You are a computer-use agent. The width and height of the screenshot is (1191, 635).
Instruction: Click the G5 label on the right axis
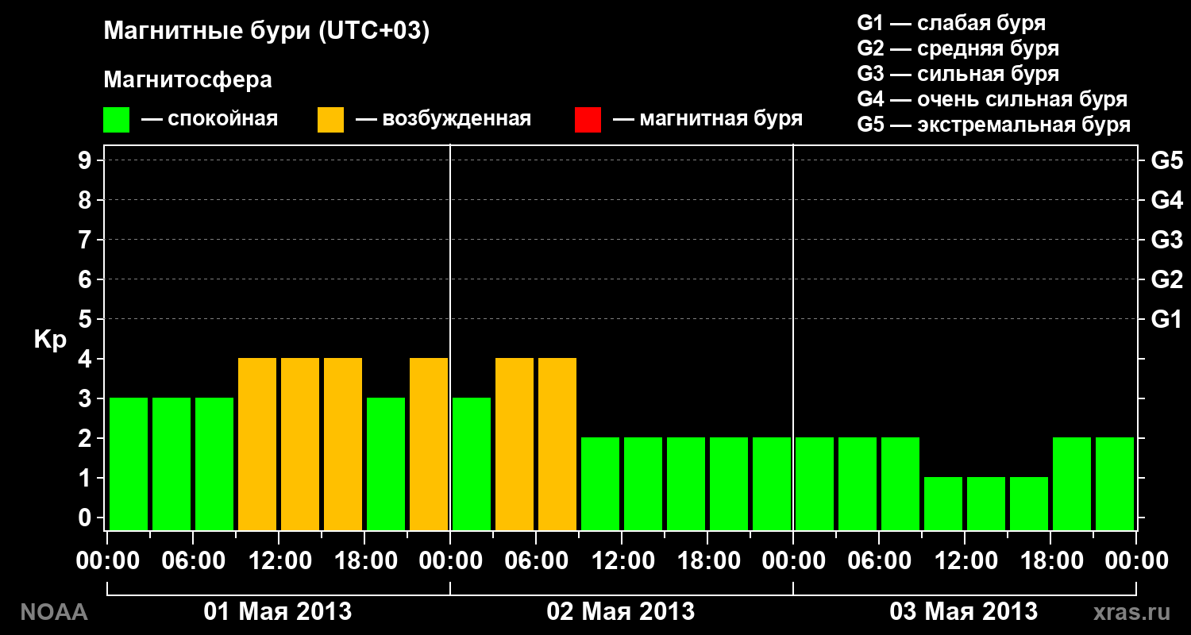1167,160
